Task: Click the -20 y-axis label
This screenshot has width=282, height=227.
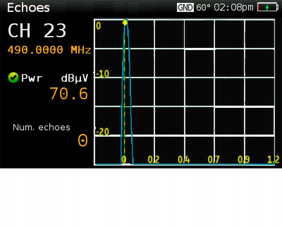Action: tap(102, 132)
